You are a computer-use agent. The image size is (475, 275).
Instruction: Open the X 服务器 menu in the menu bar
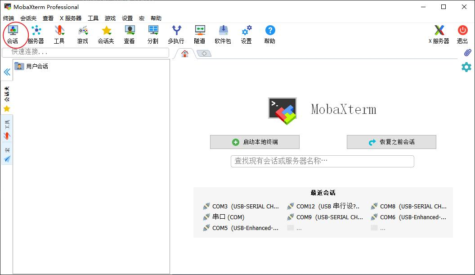tap(71, 18)
